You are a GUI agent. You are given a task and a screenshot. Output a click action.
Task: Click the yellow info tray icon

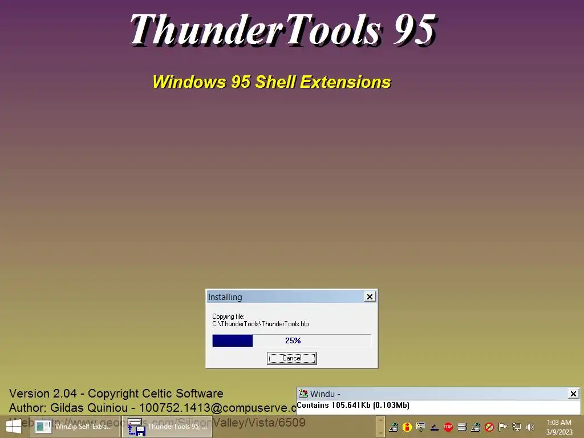tap(407, 427)
